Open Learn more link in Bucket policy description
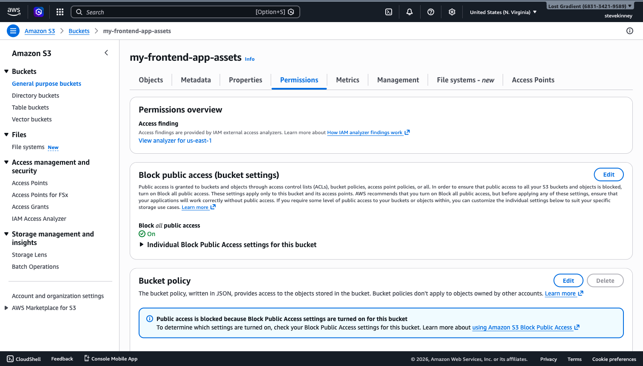This screenshot has width=643, height=366. (x=564, y=293)
